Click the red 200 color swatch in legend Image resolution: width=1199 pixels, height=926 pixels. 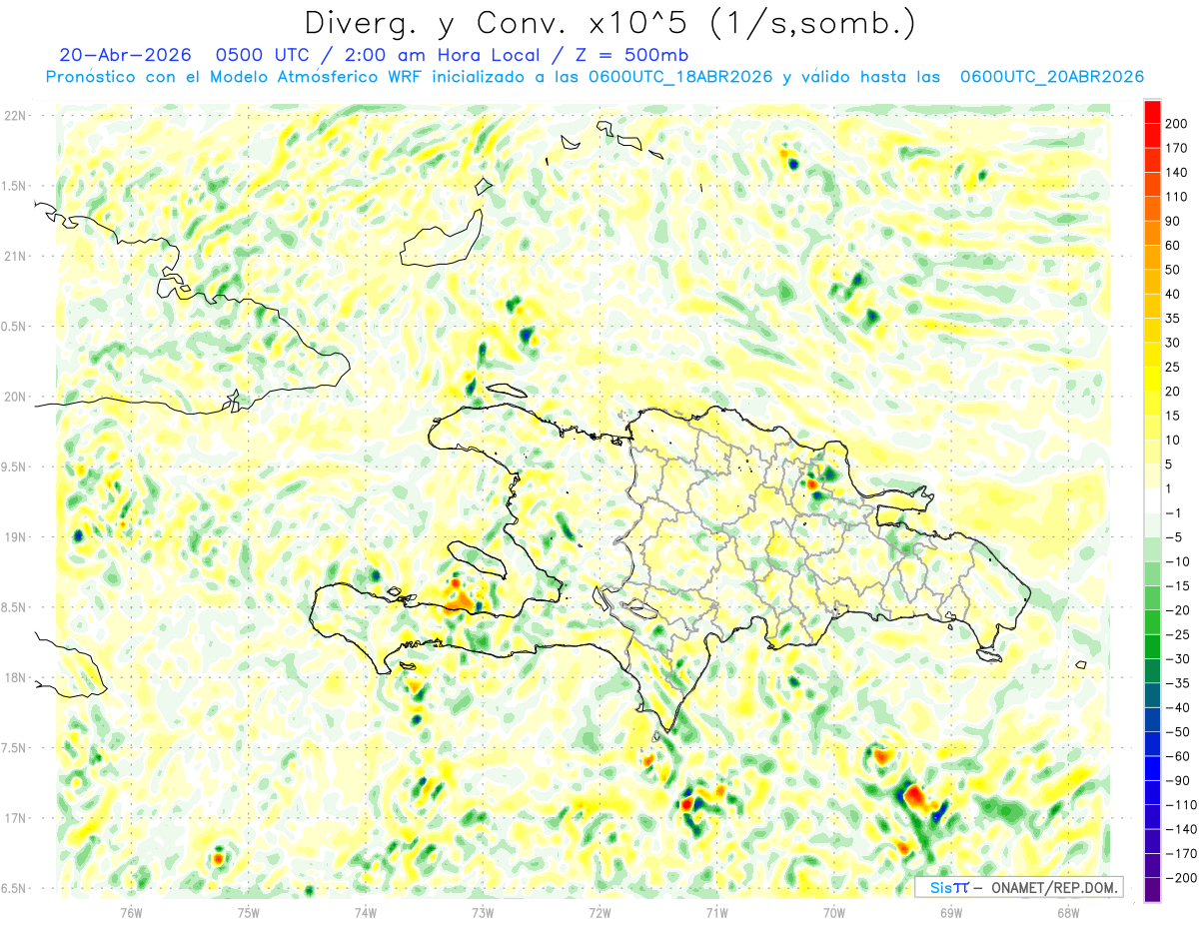pos(1152,113)
